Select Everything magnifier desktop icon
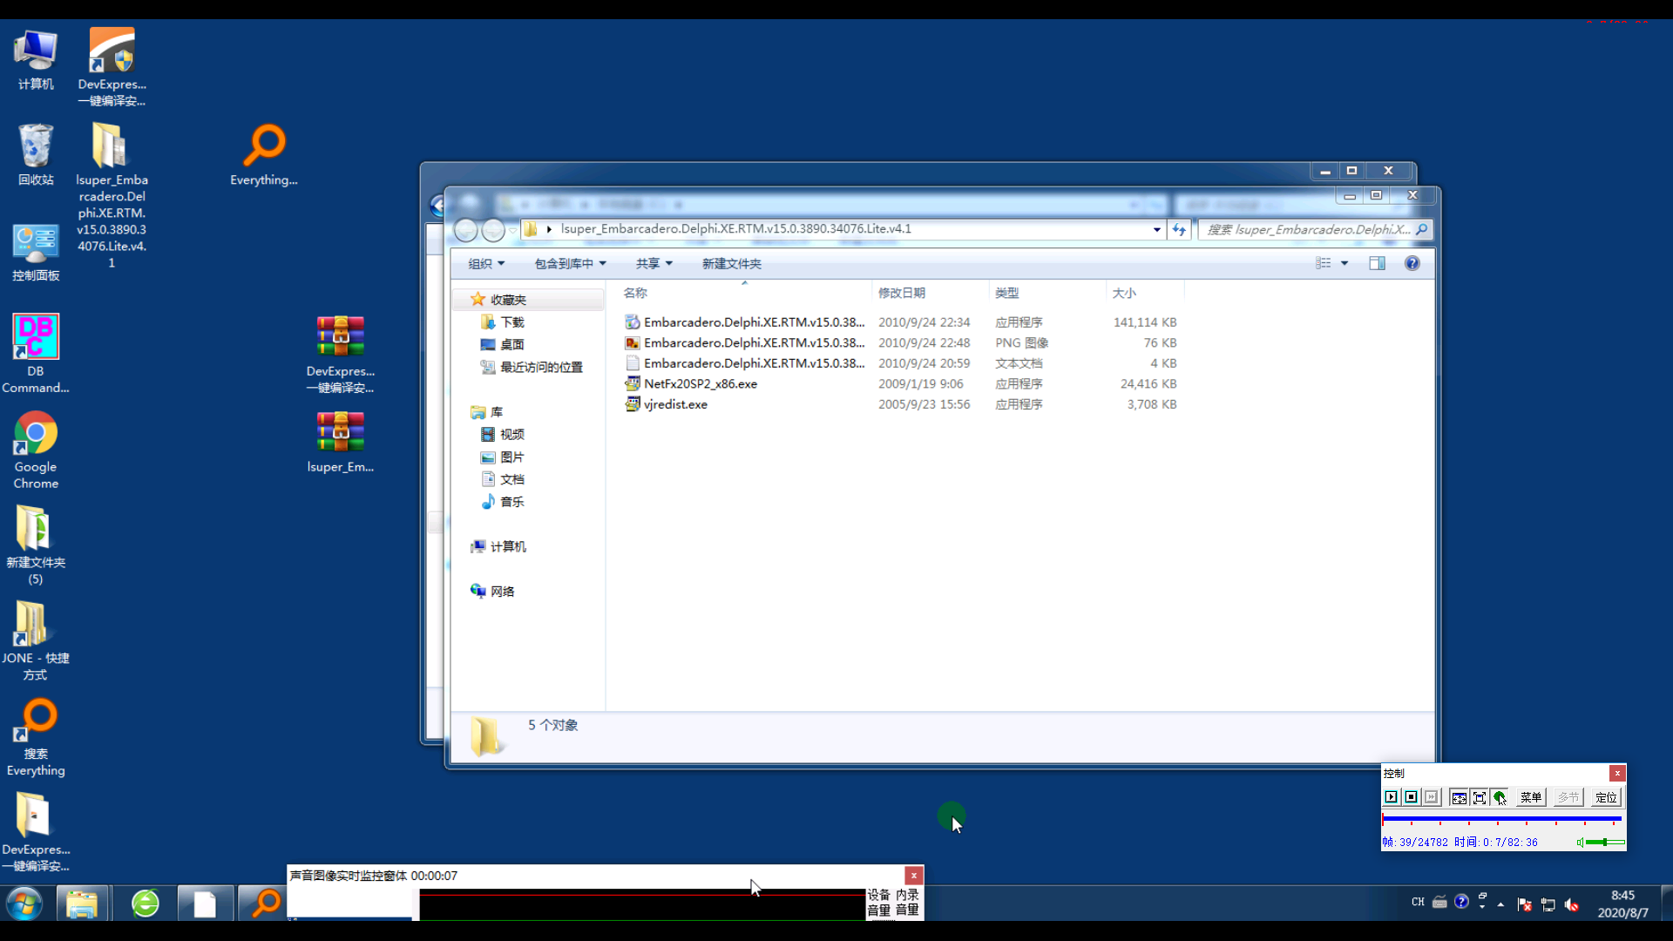Viewport: 1673px width, 941px height. (264, 154)
